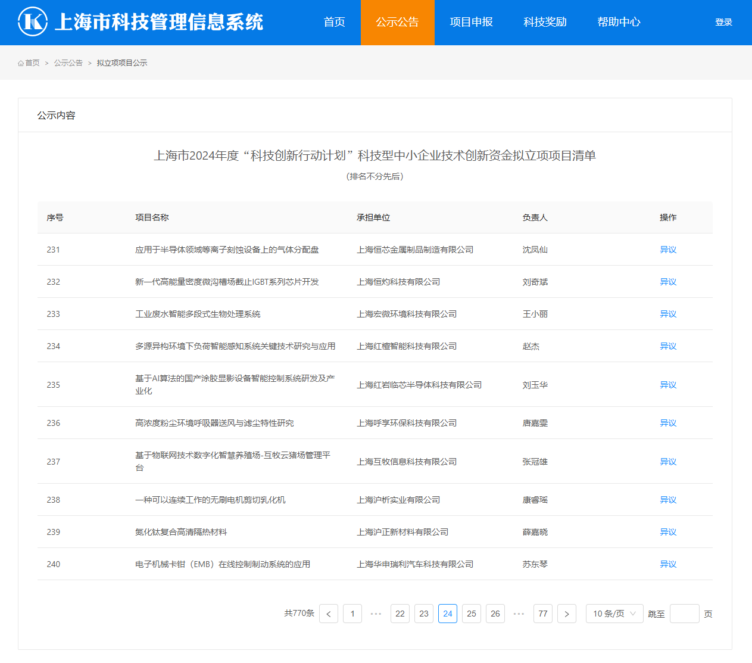
Task: Select page 26 in pagination
Action: (x=495, y=613)
